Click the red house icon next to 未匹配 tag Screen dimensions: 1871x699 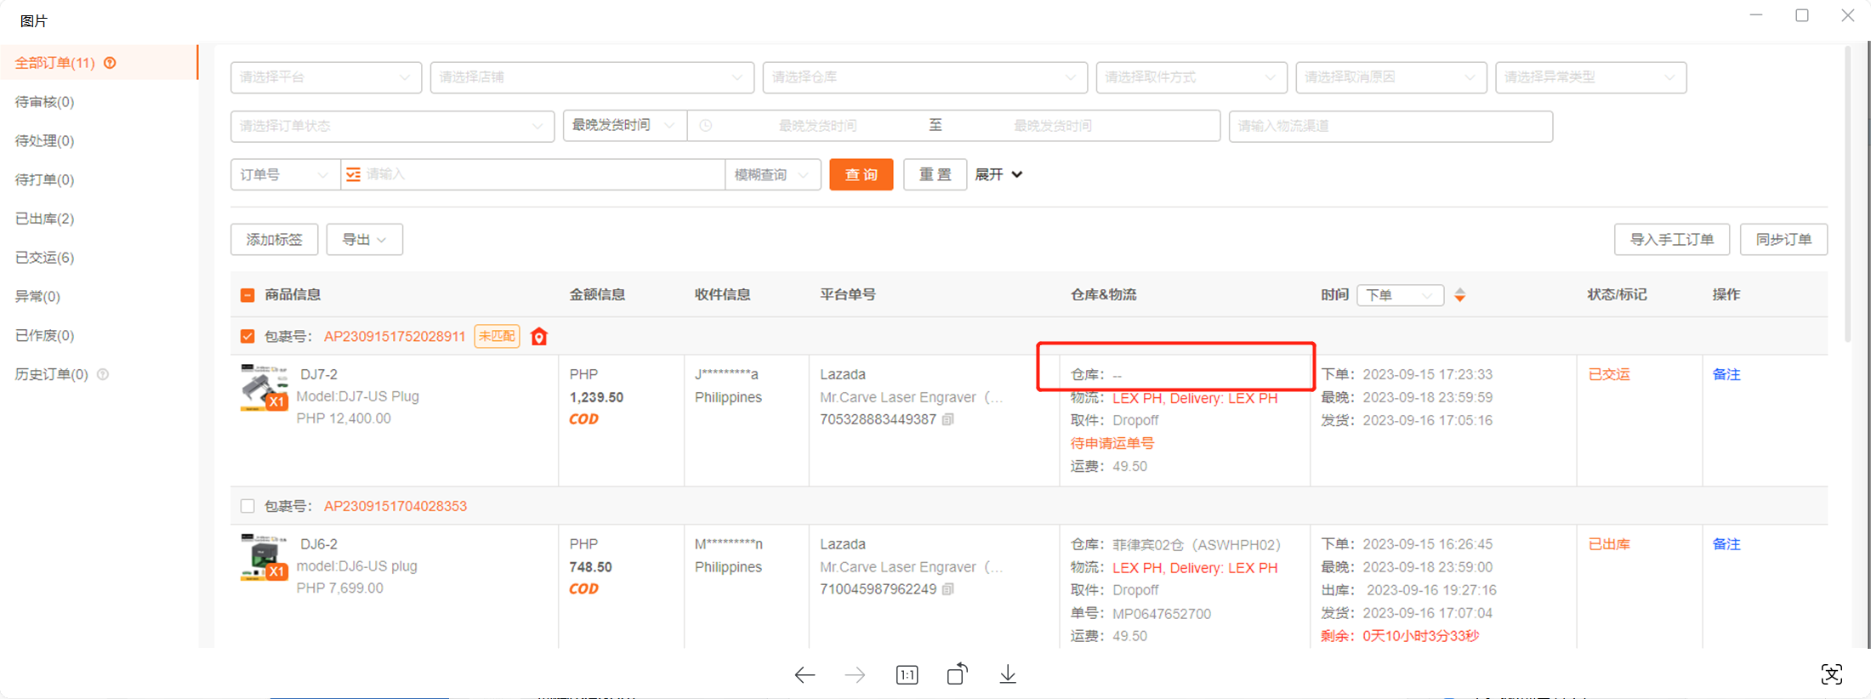coord(538,337)
